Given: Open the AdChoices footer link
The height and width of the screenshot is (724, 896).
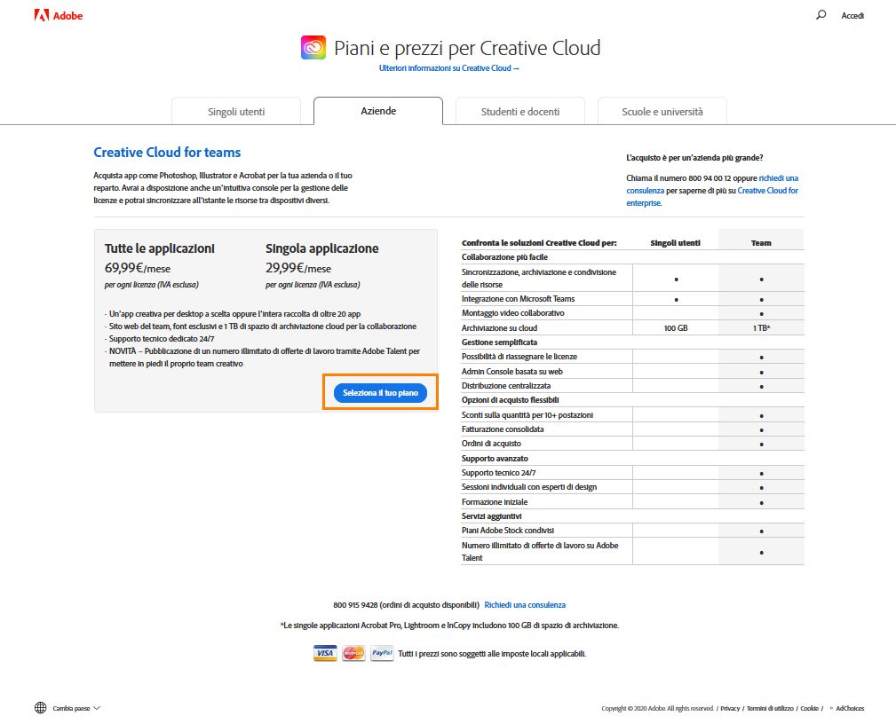Looking at the screenshot, I should pyautogui.click(x=850, y=708).
